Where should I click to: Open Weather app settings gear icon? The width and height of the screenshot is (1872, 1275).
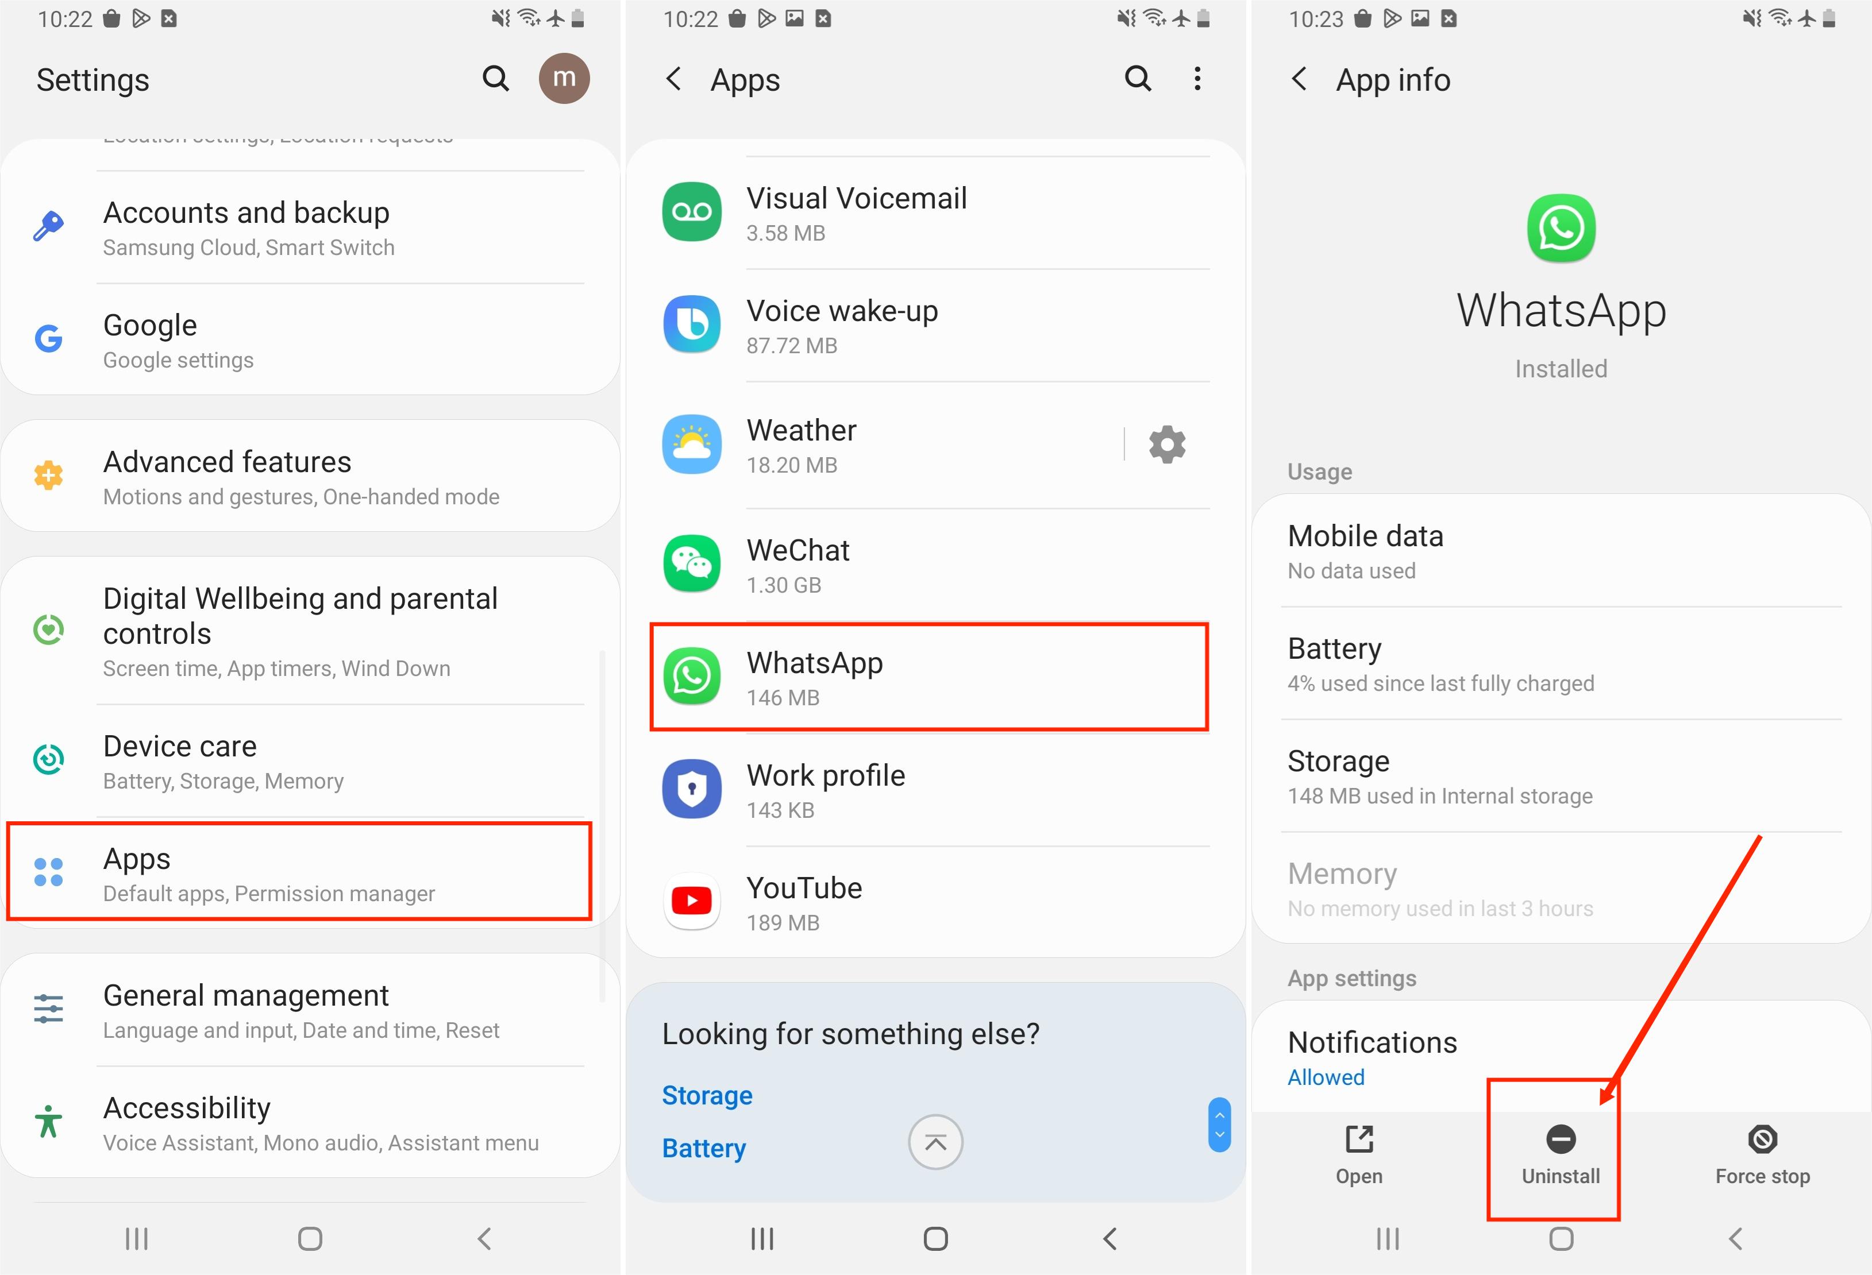pyautogui.click(x=1167, y=445)
